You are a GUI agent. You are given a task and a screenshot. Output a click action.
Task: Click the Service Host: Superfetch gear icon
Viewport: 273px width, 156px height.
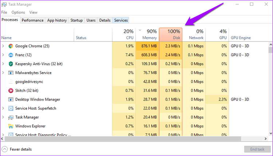pyautogui.click(x=11, y=108)
